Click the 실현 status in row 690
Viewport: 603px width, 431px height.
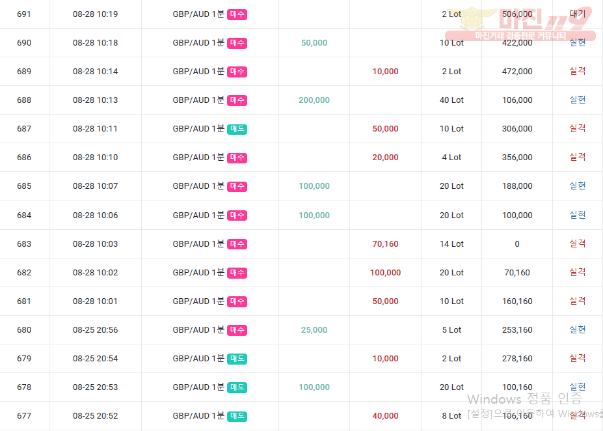[578, 42]
